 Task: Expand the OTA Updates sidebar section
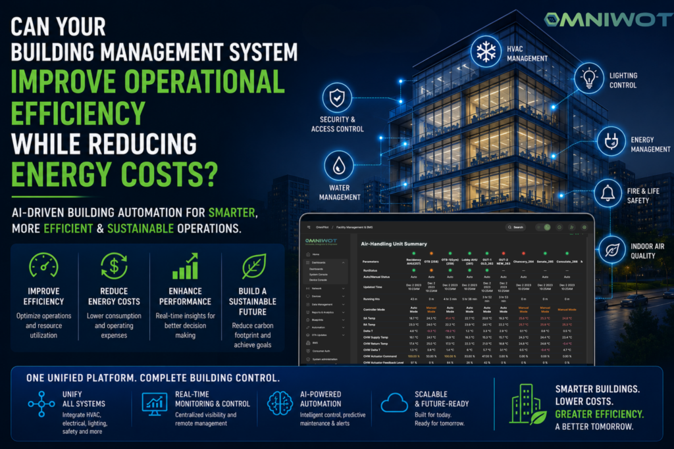[343, 335]
